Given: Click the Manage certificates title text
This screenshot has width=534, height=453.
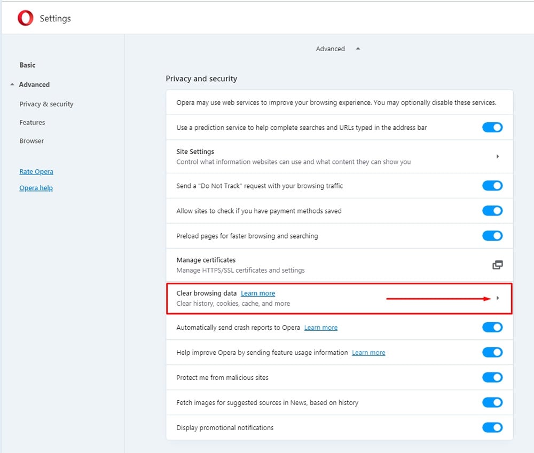Looking at the screenshot, I should [206, 260].
